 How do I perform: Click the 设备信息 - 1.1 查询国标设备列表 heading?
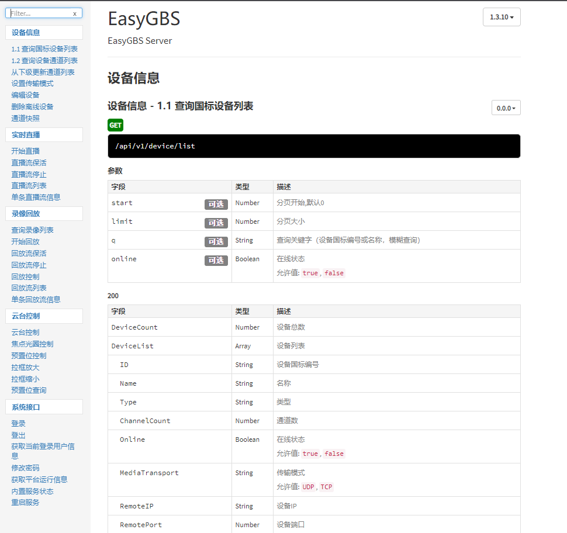pos(181,106)
